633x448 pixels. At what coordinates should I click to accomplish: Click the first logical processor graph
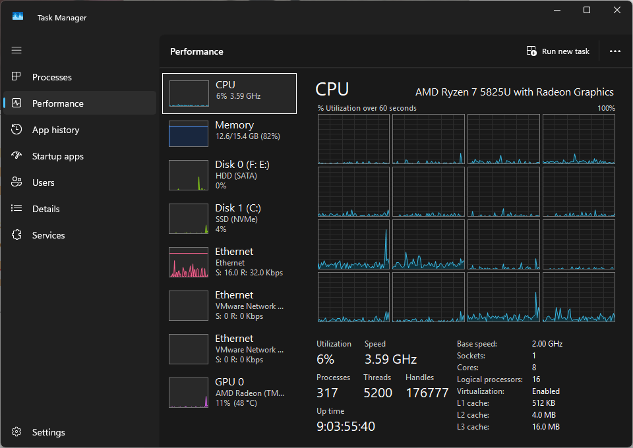[353, 139]
